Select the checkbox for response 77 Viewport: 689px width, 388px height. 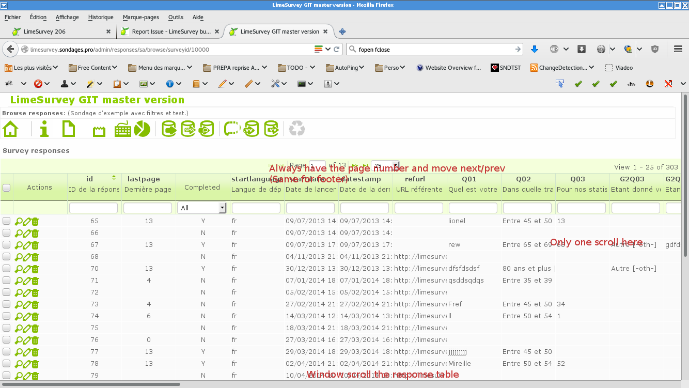(x=7, y=351)
